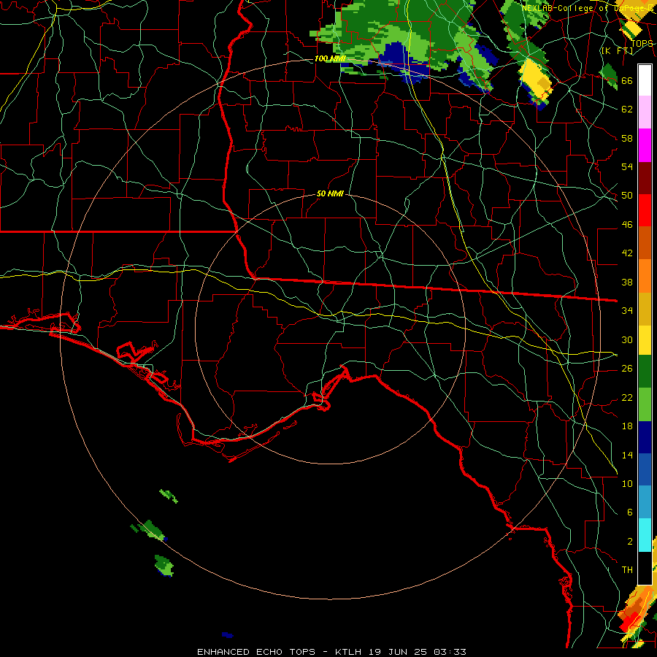Select the light orange swatch near 38

[x=645, y=275]
